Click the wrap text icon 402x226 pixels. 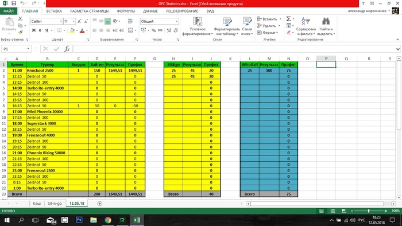(x=130, y=21)
